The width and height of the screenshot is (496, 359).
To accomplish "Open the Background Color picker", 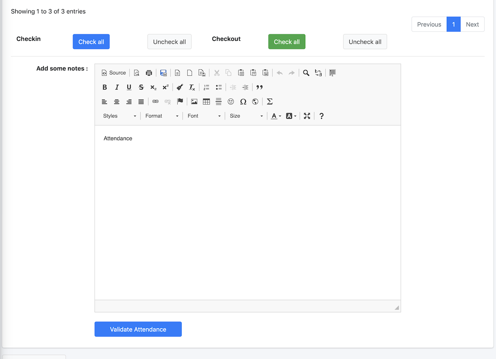I will [291, 116].
